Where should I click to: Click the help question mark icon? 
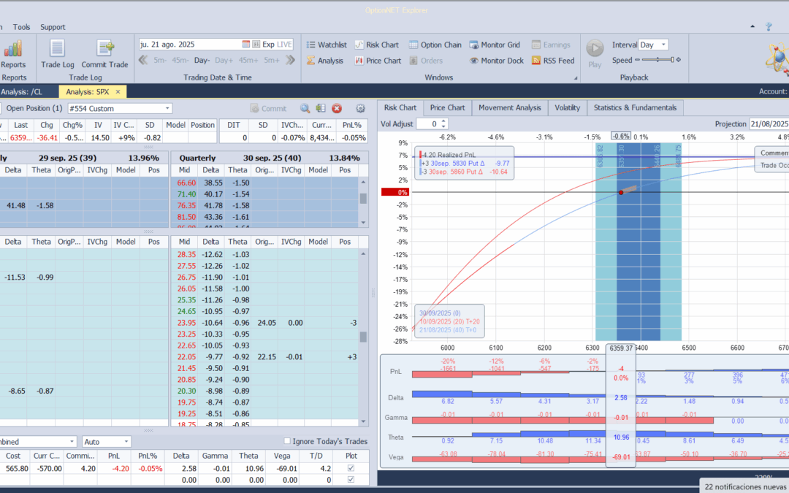click(769, 27)
